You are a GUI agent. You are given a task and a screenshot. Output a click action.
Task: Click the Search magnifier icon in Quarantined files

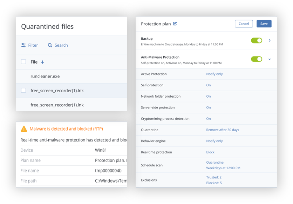pyautogui.click(x=50, y=45)
